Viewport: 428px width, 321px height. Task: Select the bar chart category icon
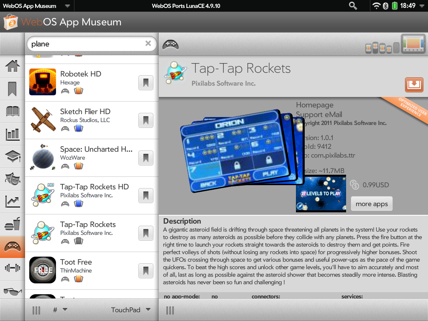pos(12,134)
